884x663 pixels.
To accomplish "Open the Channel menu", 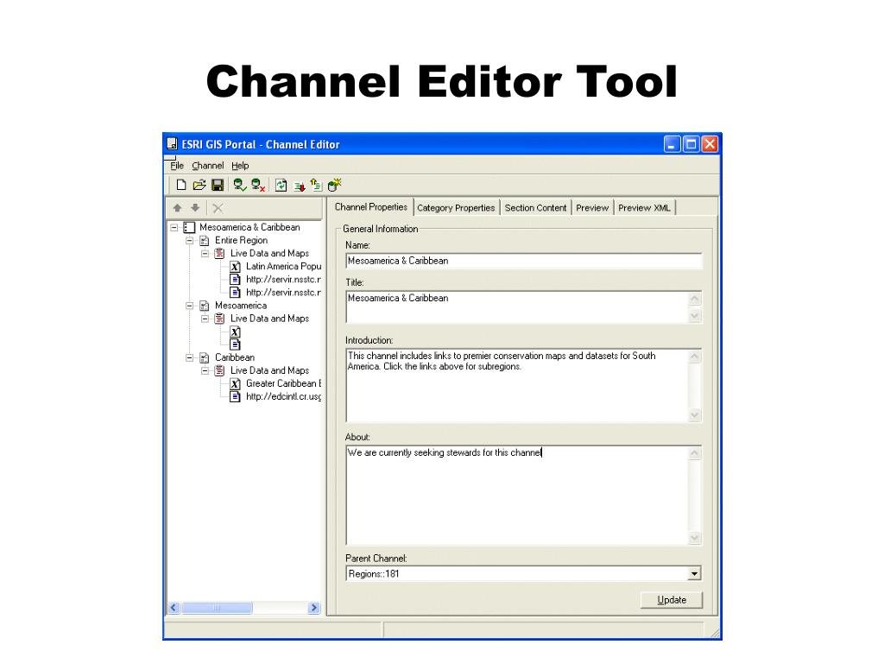I will tap(207, 166).
